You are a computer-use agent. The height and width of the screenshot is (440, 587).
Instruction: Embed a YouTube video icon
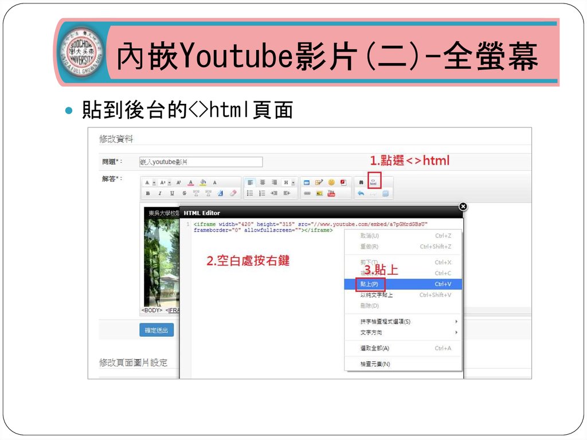[331, 193]
